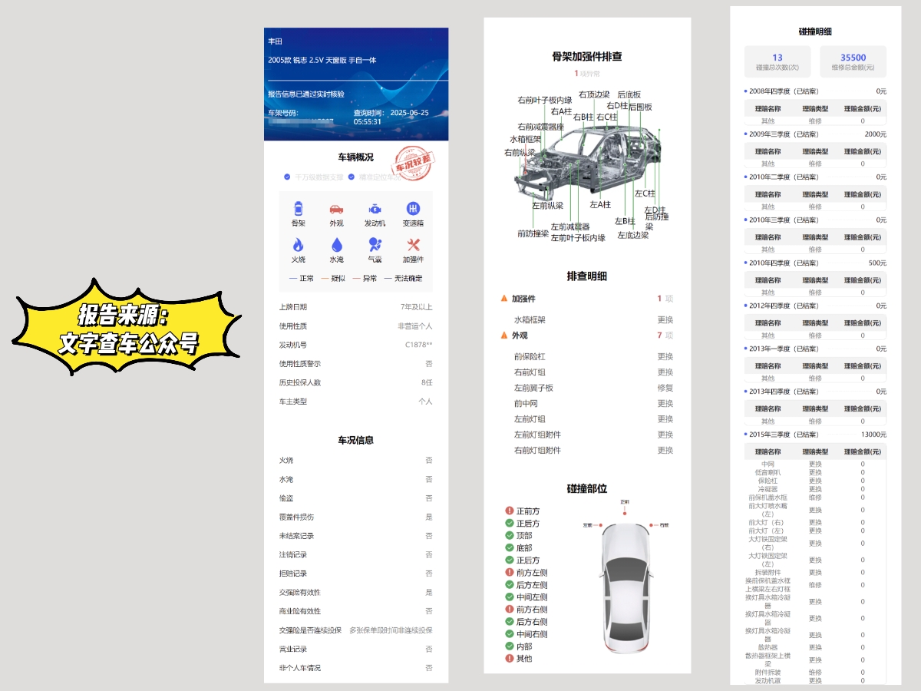This screenshot has width=921, height=691.
Task: Toggle the 顶部 green check indicator
Action: [510, 536]
